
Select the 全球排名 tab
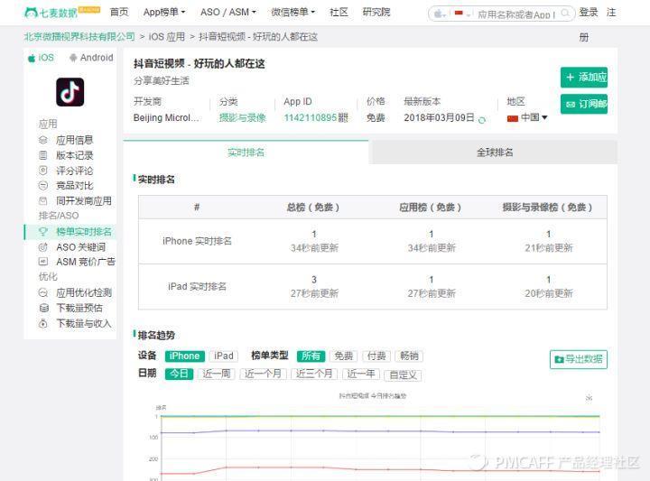pyautogui.click(x=495, y=153)
